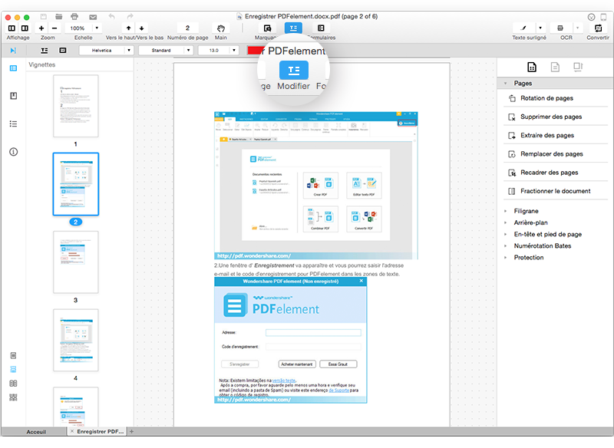Undo the last action

[112, 16]
